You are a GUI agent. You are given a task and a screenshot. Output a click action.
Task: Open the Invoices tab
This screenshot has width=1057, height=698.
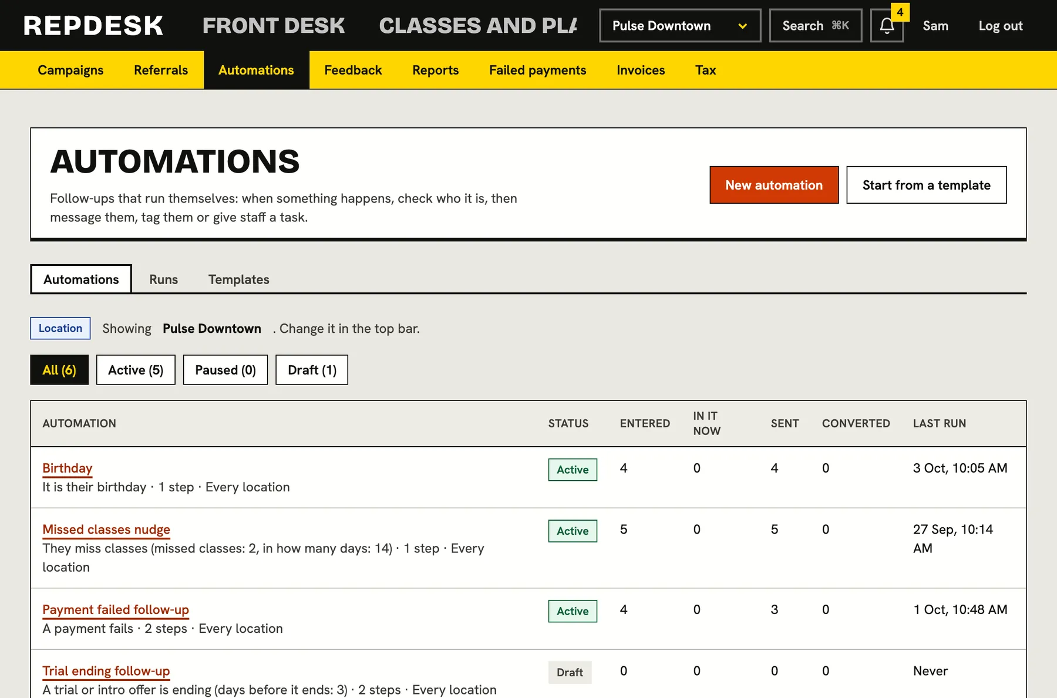point(641,70)
